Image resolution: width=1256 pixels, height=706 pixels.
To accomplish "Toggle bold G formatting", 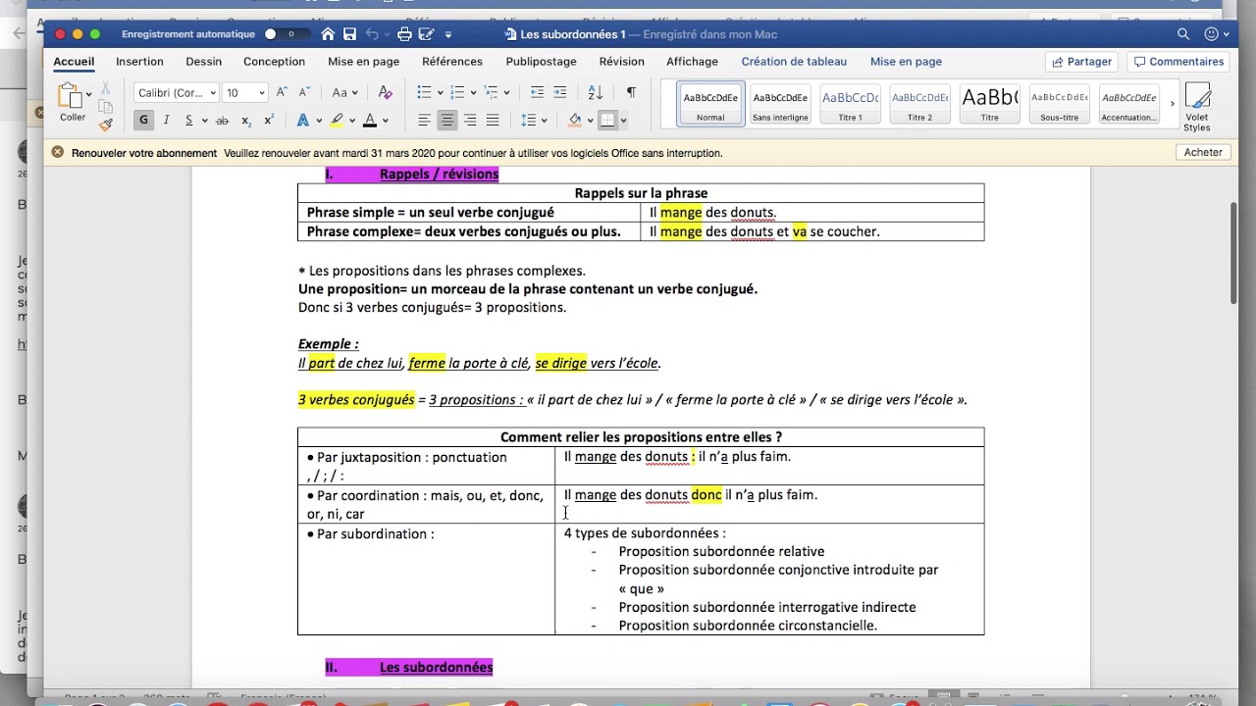I will click(x=144, y=121).
